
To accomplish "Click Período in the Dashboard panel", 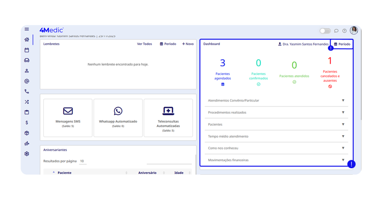I will point(342,44).
